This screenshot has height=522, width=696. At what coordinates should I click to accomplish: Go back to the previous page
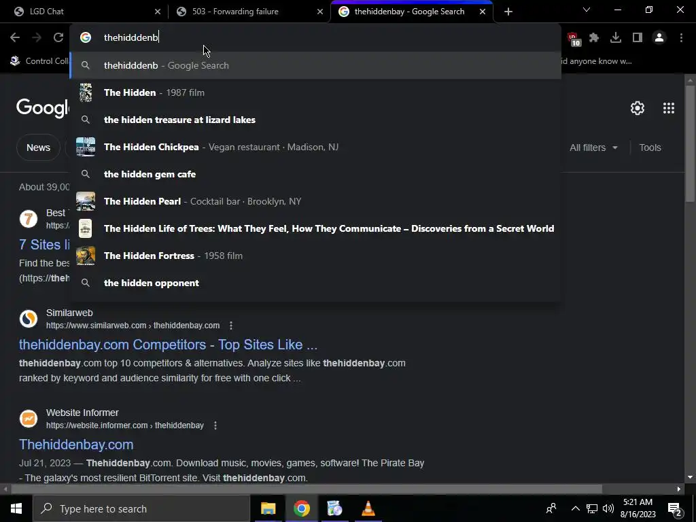pos(15,38)
